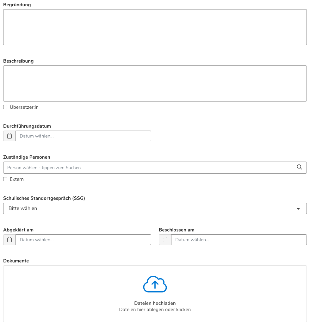This screenshot has width=310, height=326.
Task: Click the Beschlossen am date input
Action: (239, 240)
